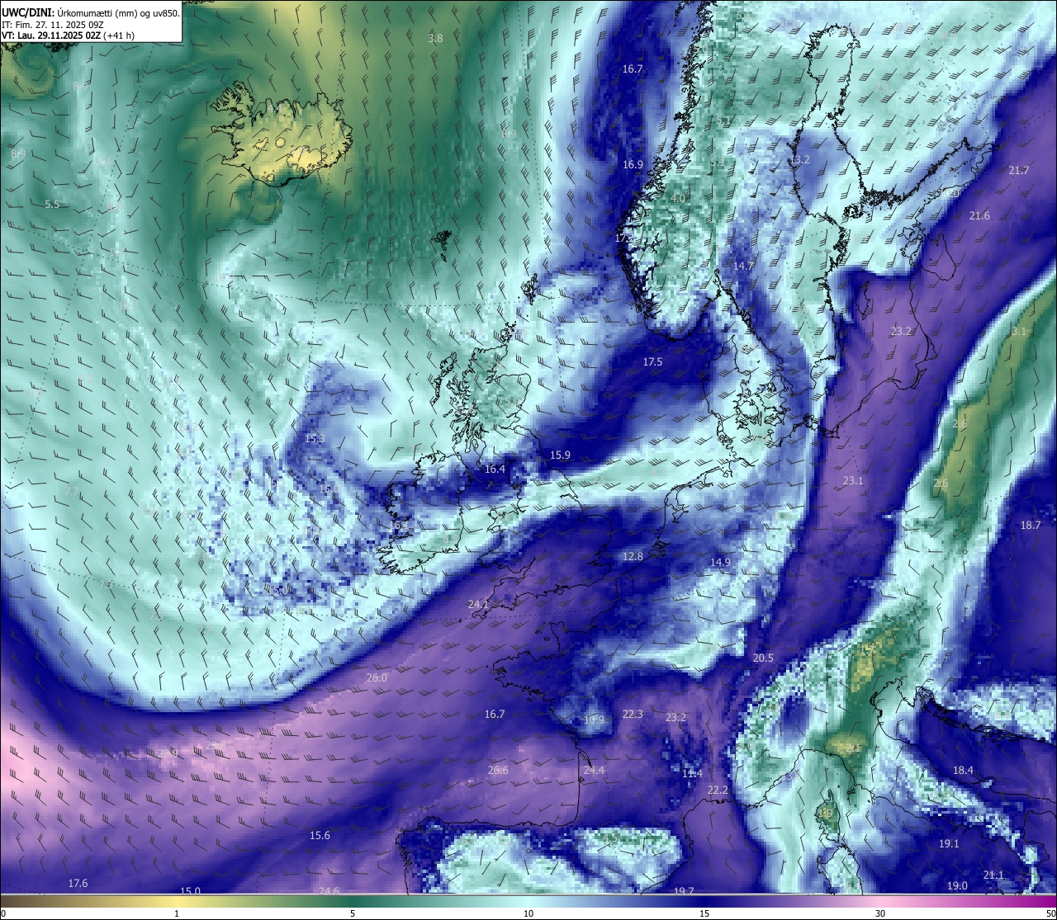Click the '24.6' value at the bottom edge

[329, 891]
